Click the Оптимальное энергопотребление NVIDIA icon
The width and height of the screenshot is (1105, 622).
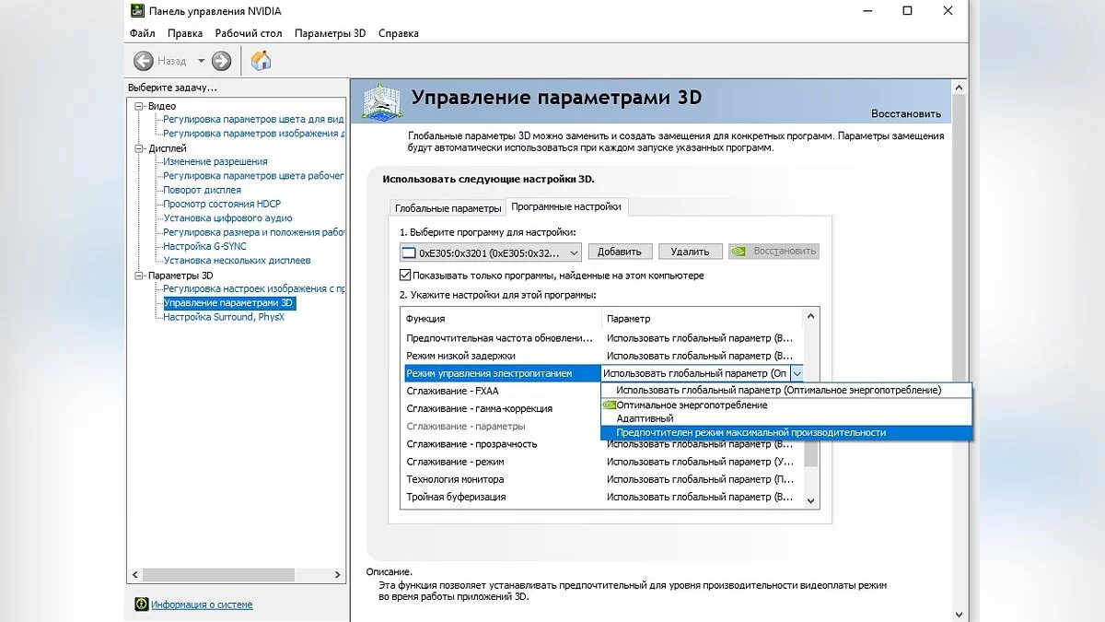click(609, 405)
